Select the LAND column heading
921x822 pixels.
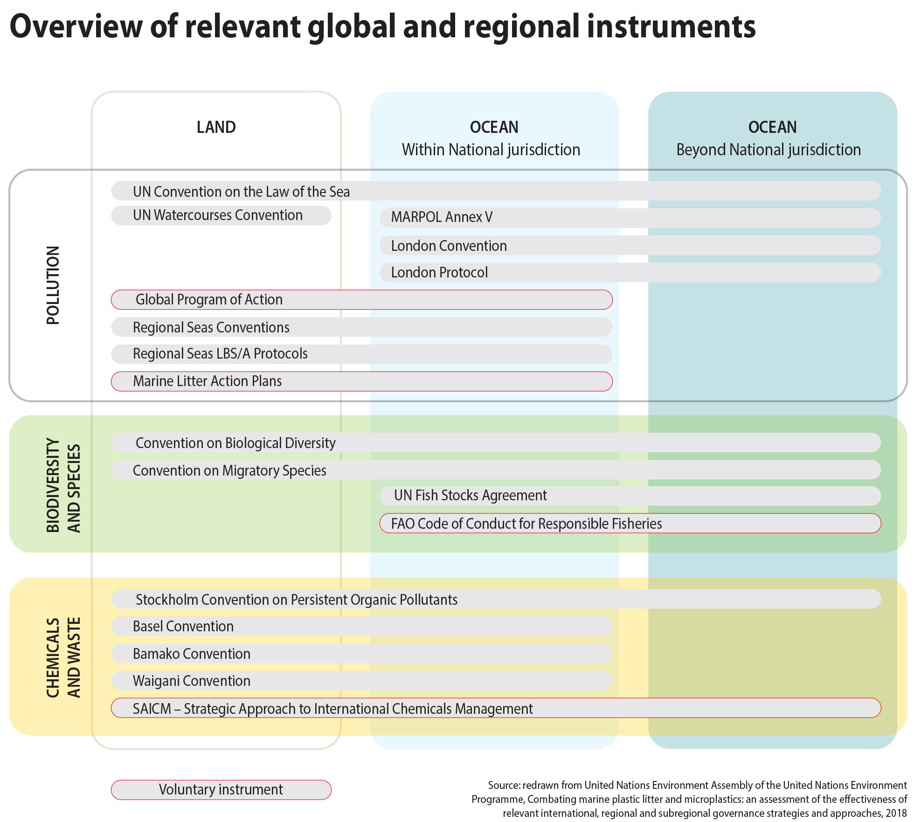(x=216, y=127)
